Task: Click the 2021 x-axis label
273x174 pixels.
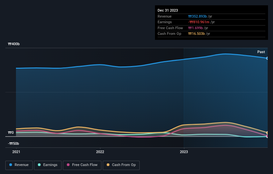Action: click(x=16, y=152)
